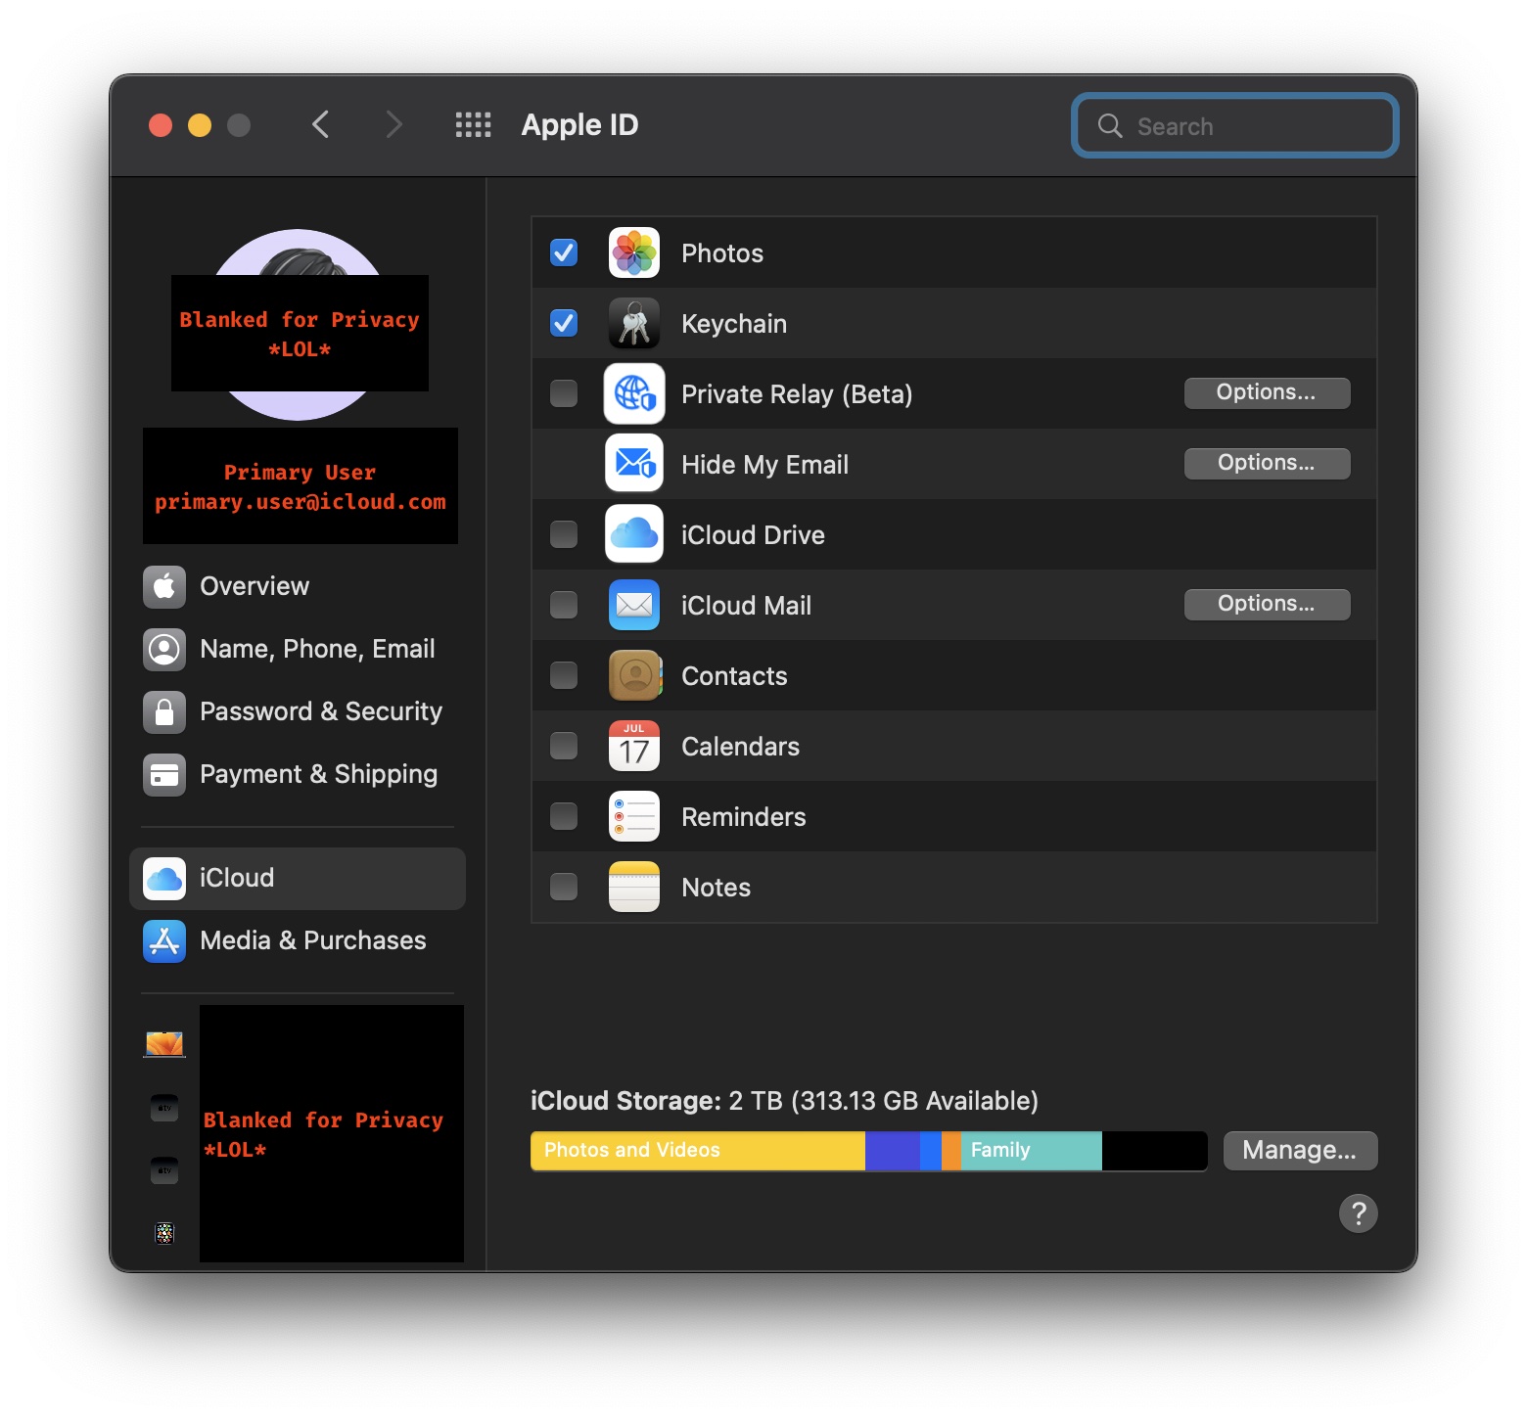Uncheck the Keychain checkbox
This screenshot has height=1417, width=1527.
tap(564, 323)
